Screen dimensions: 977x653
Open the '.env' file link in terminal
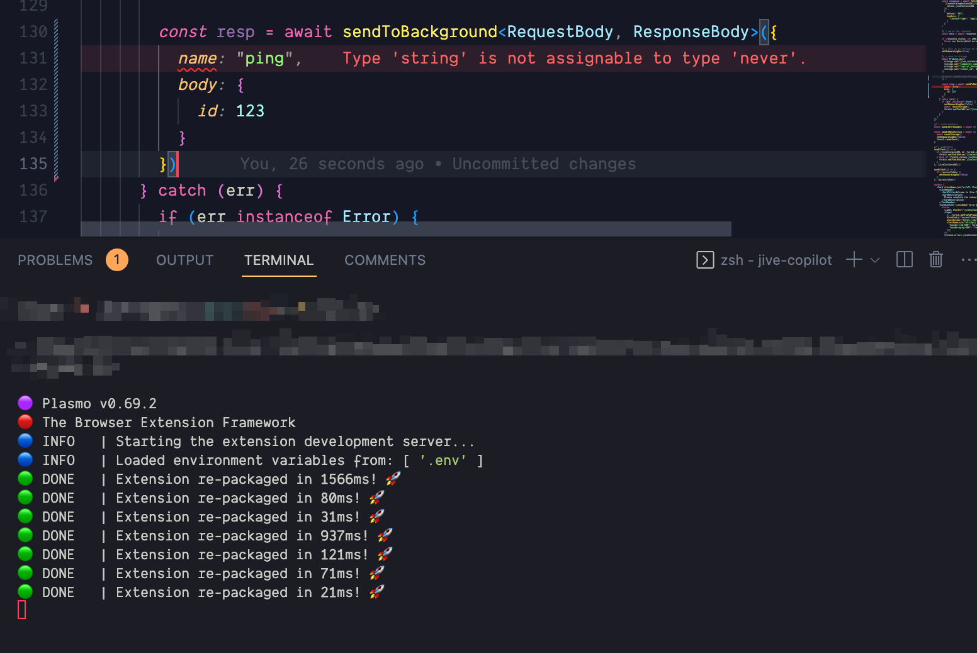click(443, 460)
